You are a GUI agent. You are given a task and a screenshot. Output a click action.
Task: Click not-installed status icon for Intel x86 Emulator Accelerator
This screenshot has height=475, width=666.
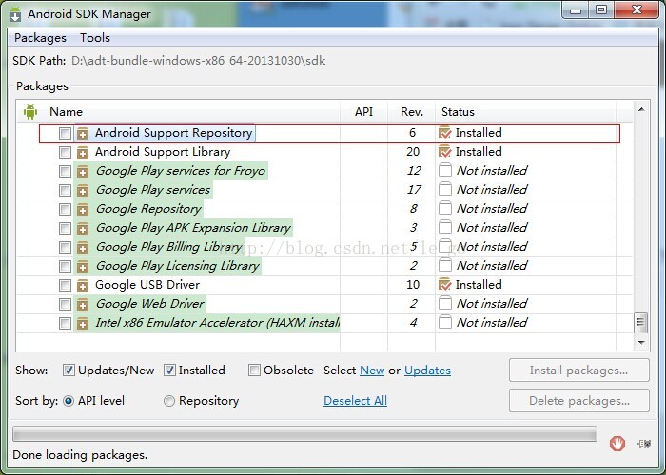(x=444, y=322)
